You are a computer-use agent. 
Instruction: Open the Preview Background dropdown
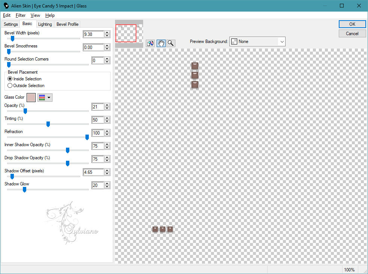click(257, 41)
